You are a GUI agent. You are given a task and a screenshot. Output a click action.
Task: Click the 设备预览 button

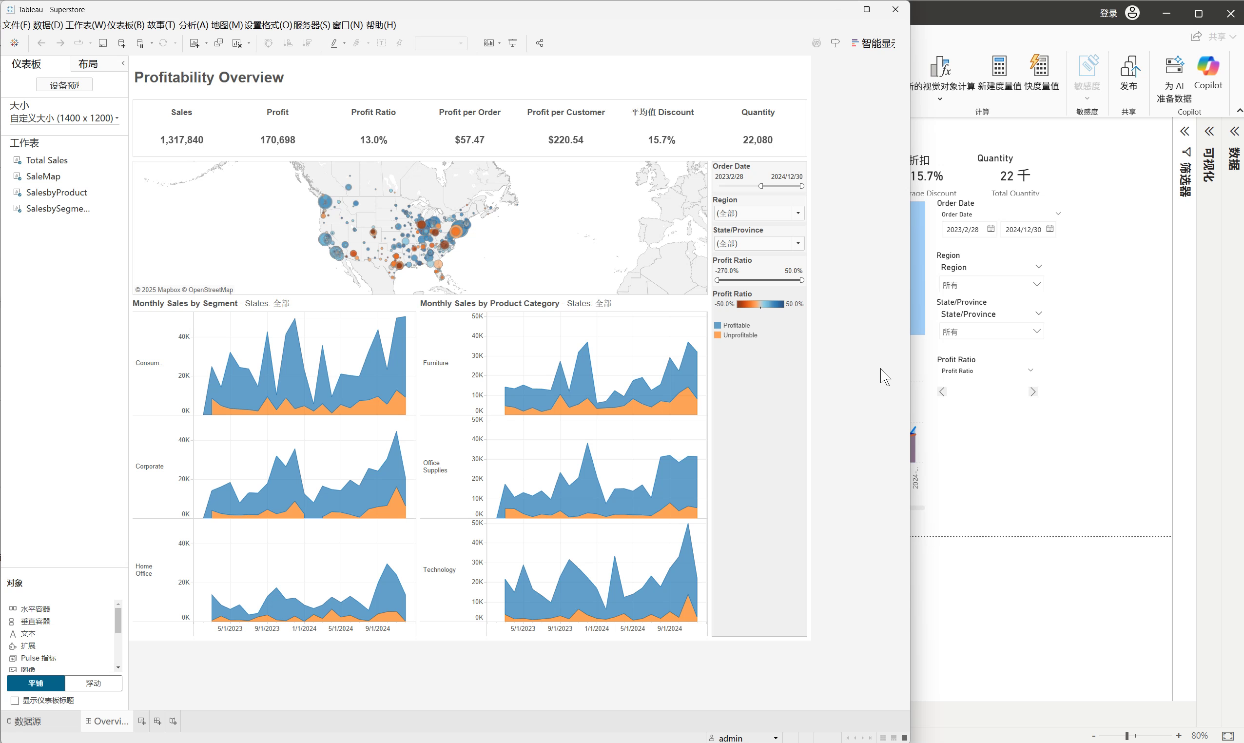[64, 85]
